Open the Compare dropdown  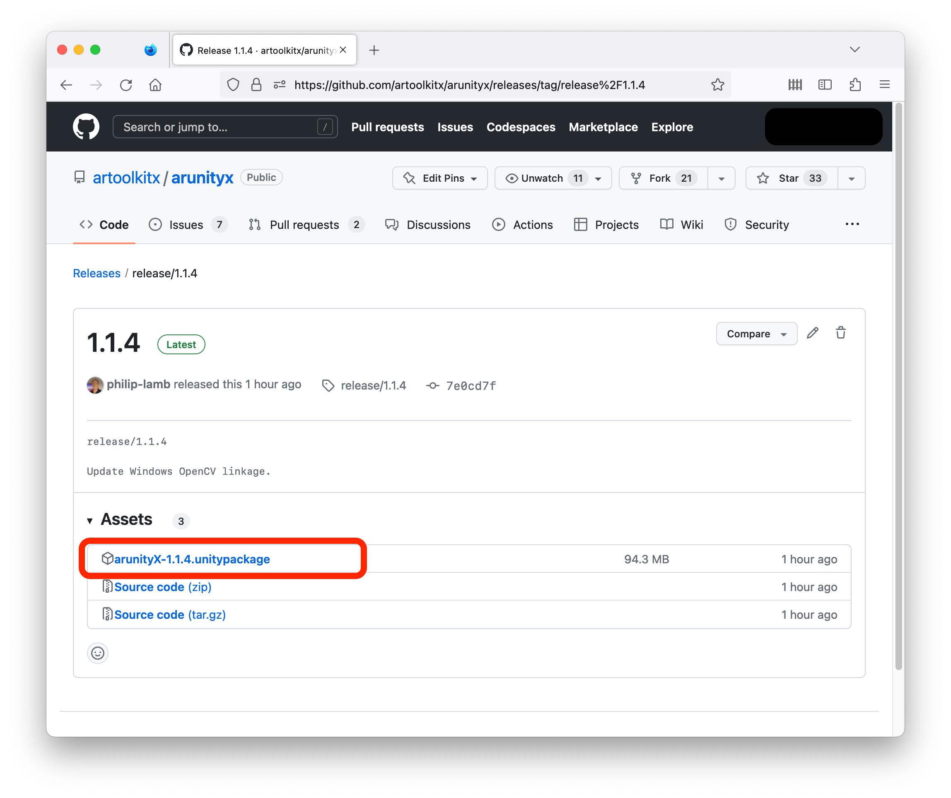(756, 334)
